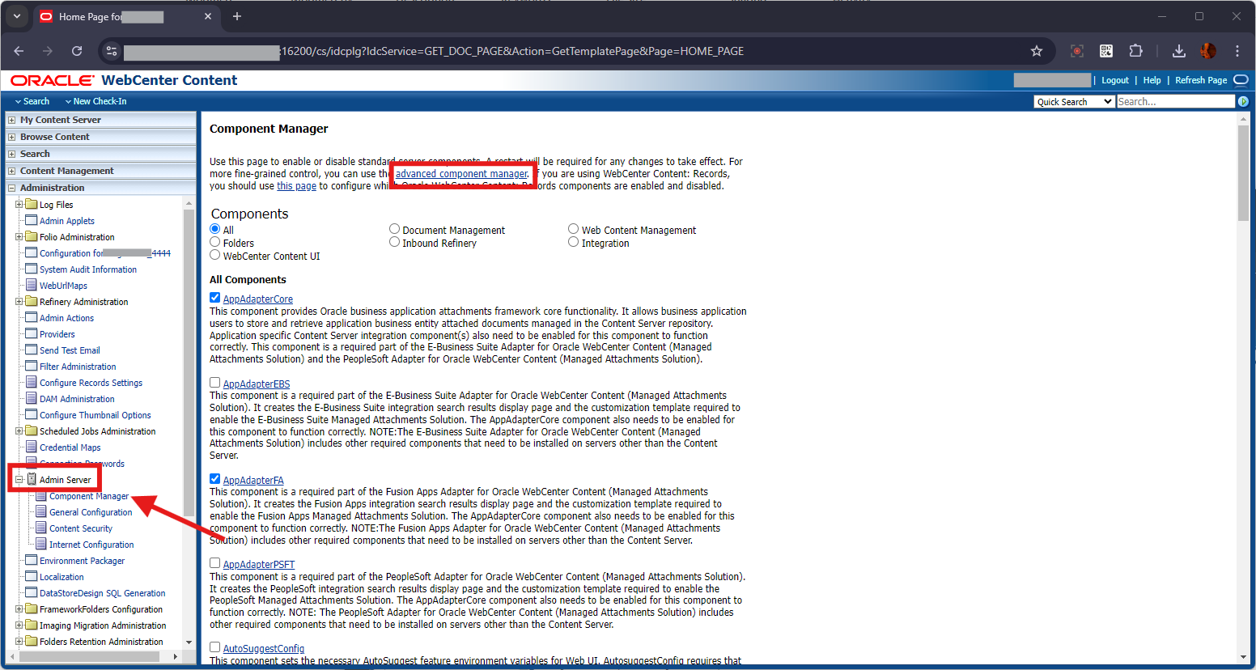Screen dimensions: 1256x670
Task: Reload the page with the refresh icon
Action: [77, 51]
